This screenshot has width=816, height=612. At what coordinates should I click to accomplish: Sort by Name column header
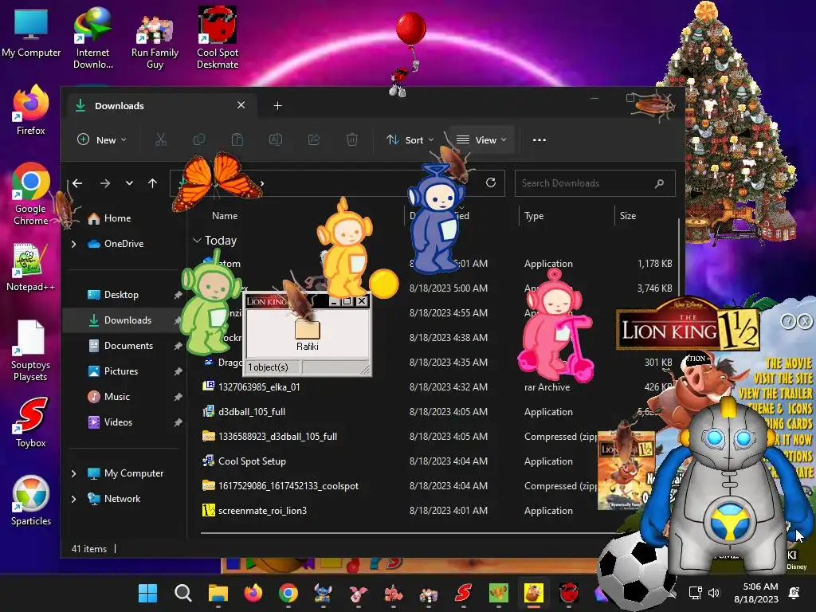tap(224, 215)
